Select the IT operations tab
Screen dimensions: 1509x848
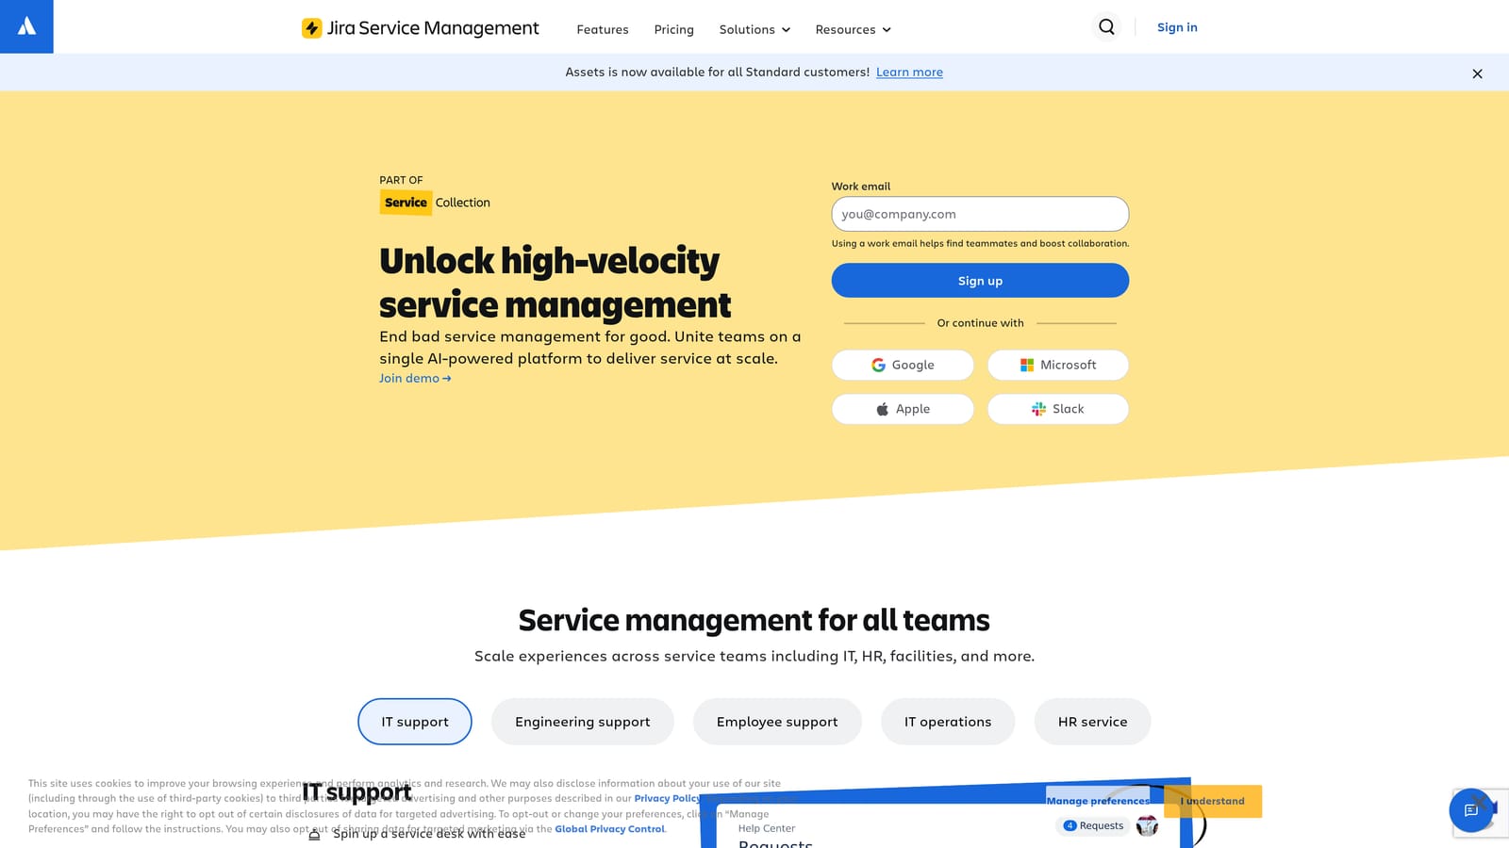(948, 722)
